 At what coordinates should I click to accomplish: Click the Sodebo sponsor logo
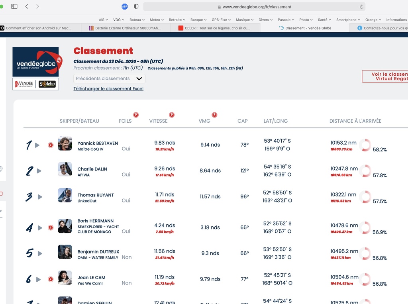coord(47,84)
